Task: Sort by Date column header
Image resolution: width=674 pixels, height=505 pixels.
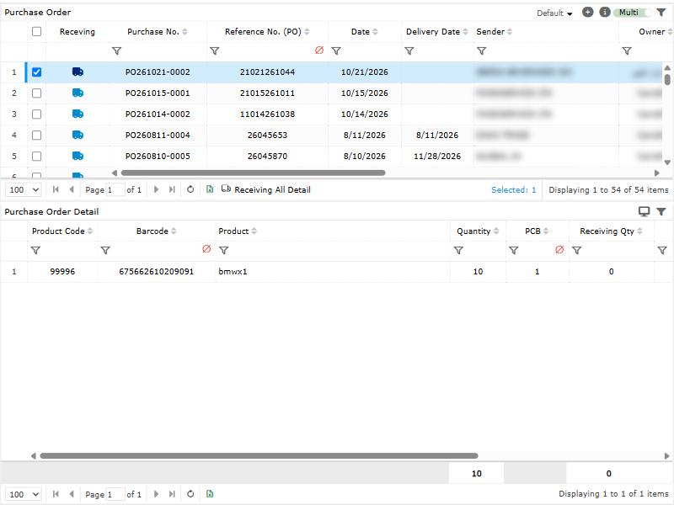Action: click(365, 31)
